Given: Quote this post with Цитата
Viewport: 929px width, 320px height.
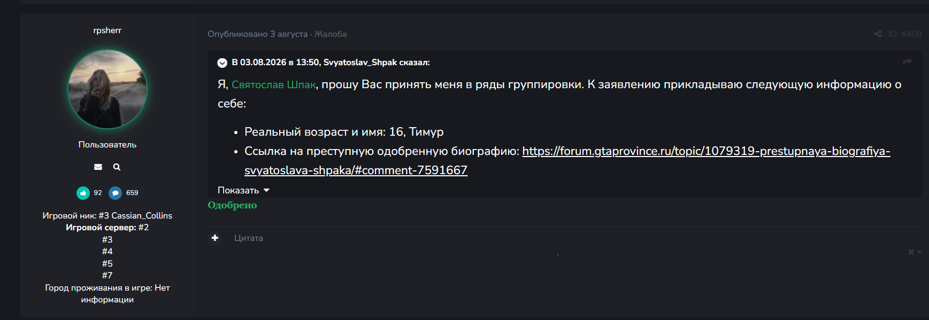Looking at the screenshot, I should point(249,238).
